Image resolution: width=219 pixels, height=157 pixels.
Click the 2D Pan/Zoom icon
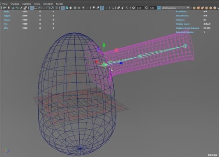coord(17,8)
